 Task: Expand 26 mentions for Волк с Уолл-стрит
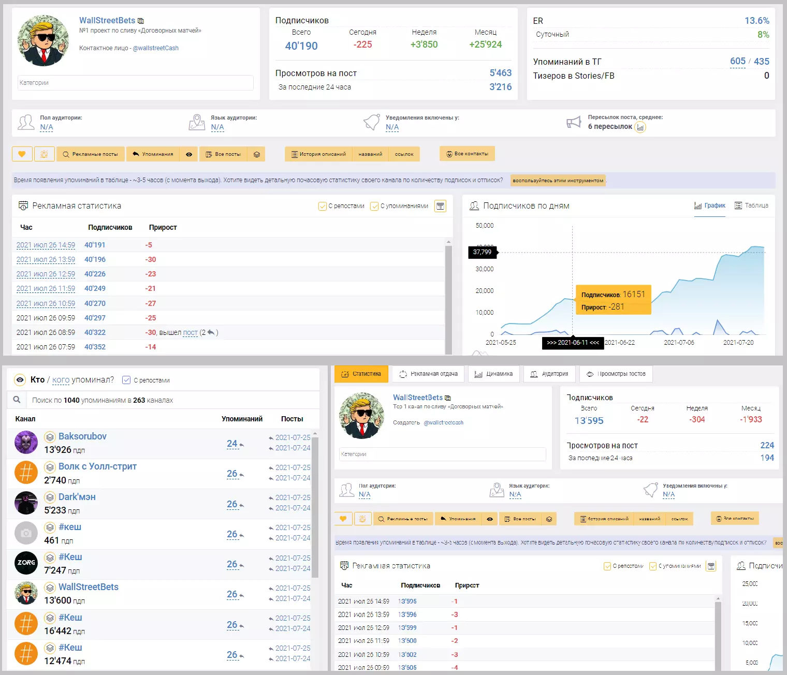pos(232,474)
